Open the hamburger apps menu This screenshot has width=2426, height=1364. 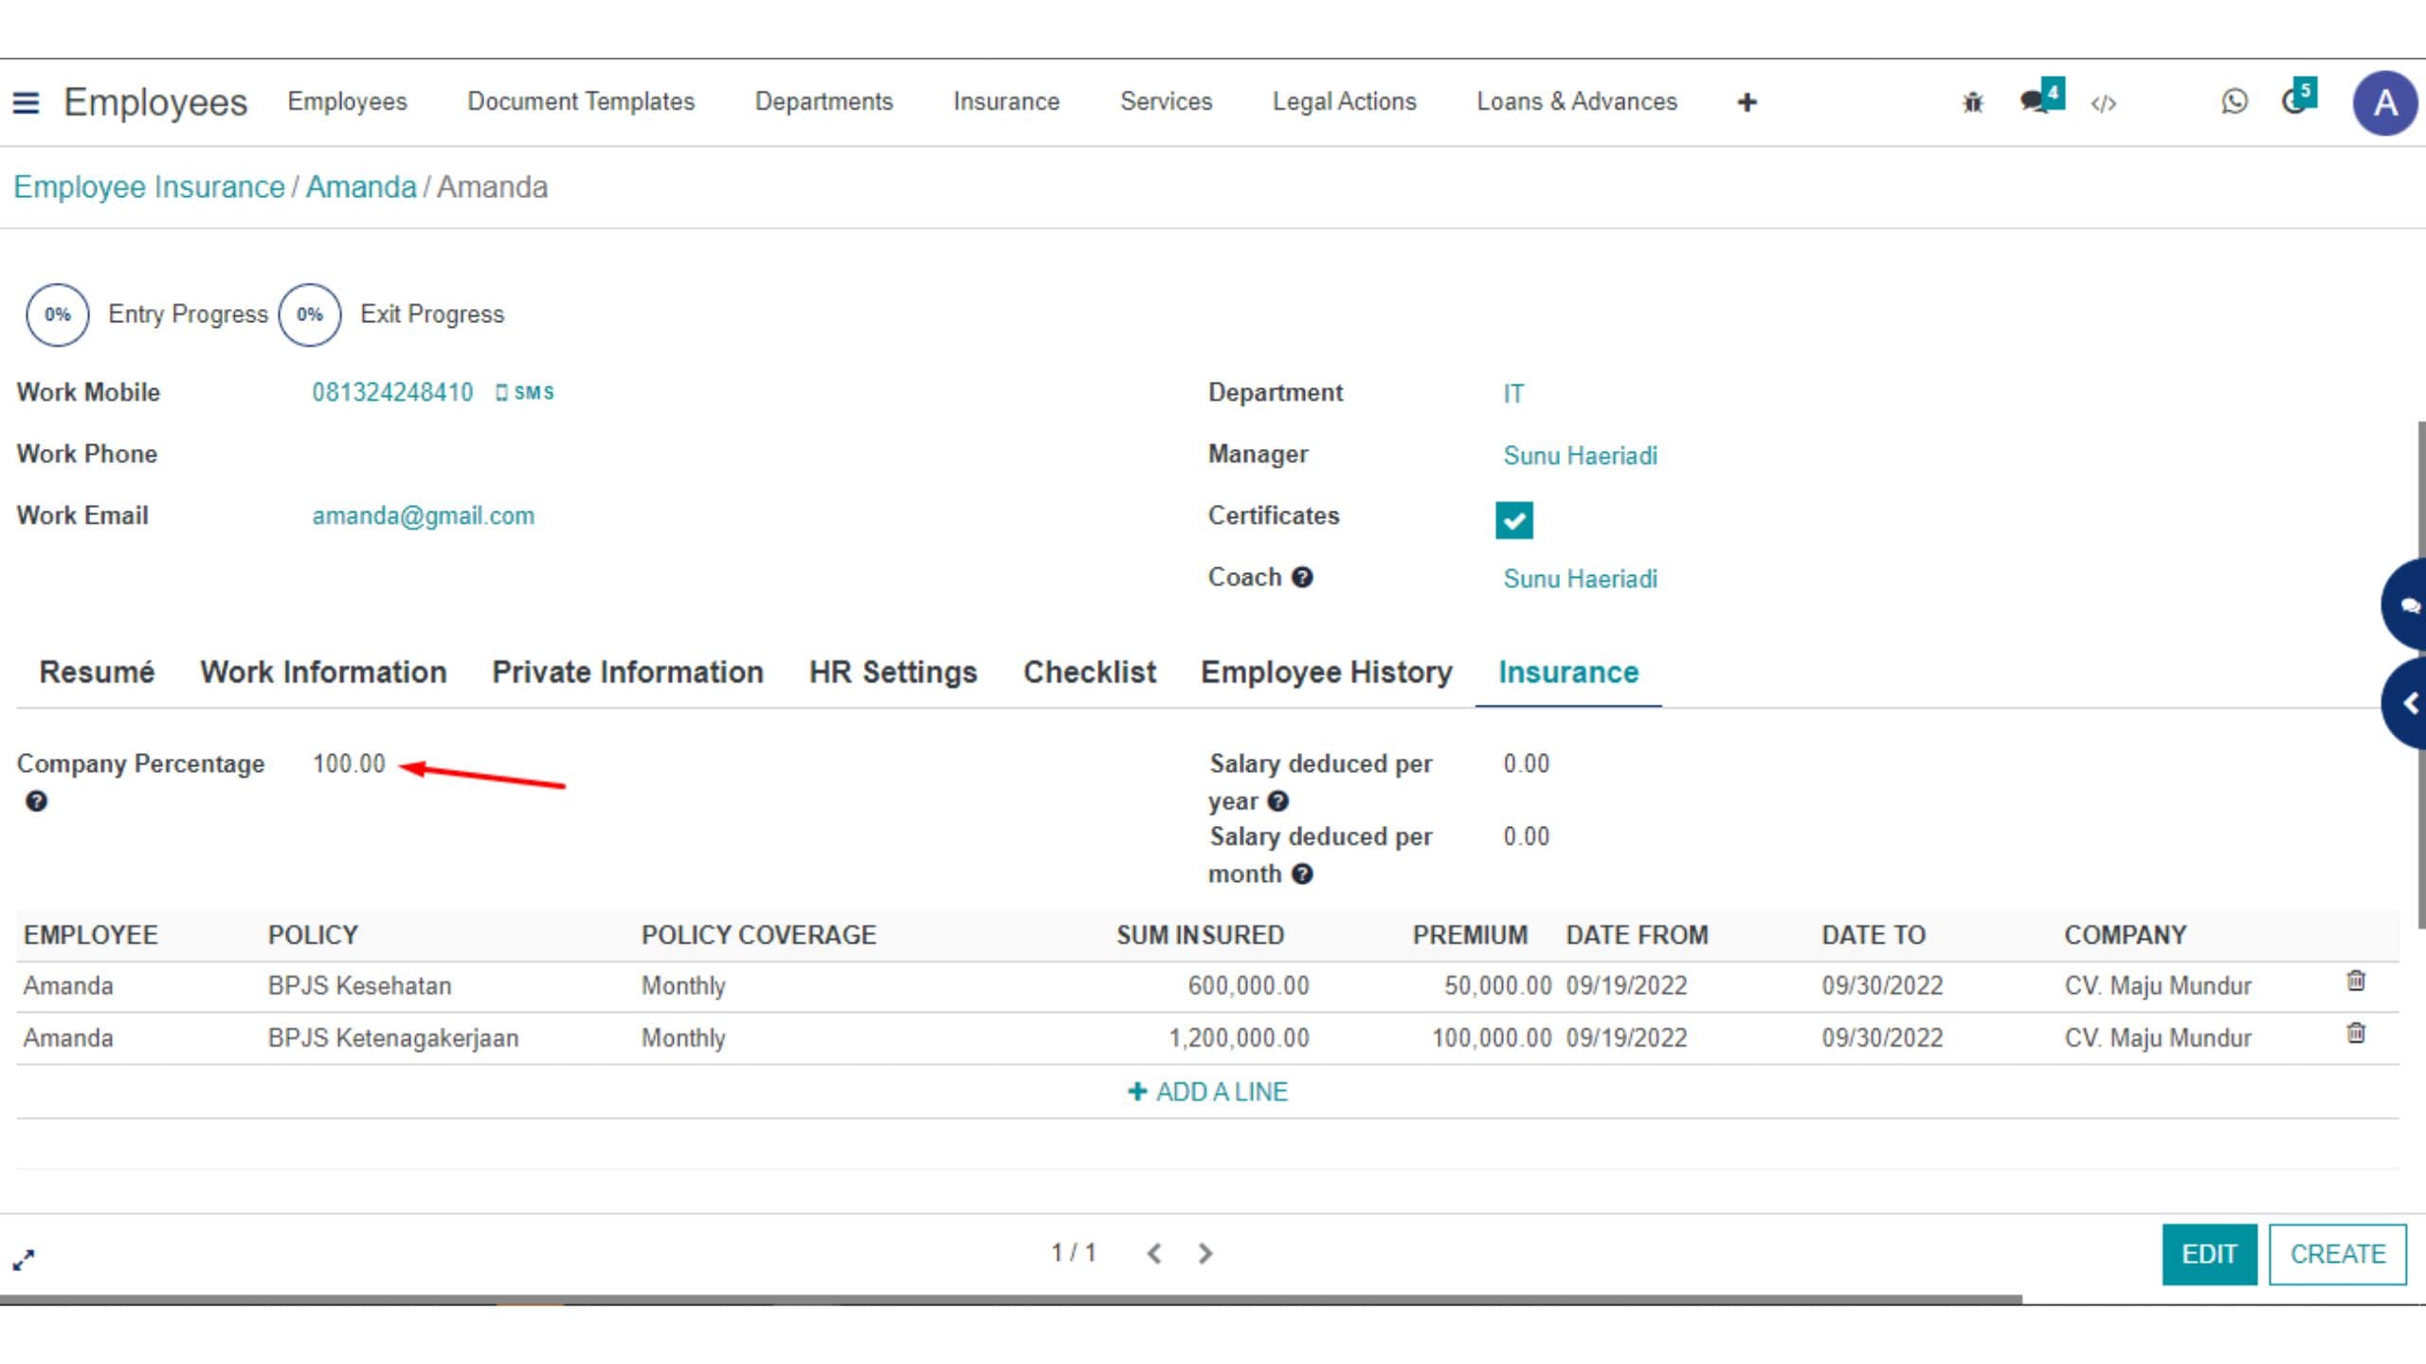tap(27, 102)
